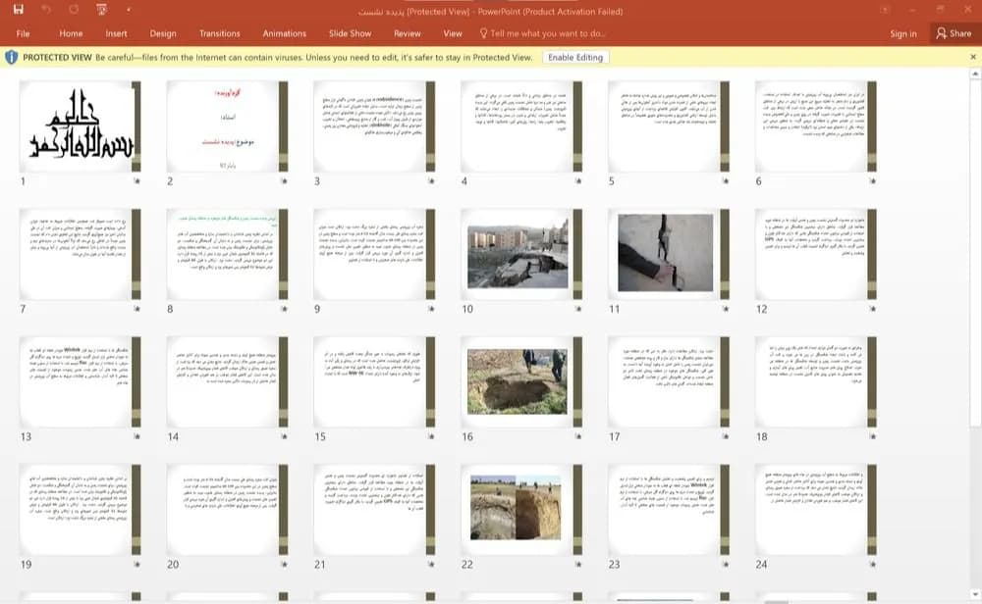Select the Transitions tab
The image size is (982, 604).
click(x=219, y=33)
